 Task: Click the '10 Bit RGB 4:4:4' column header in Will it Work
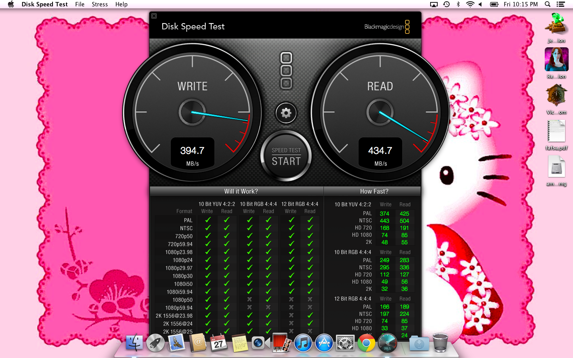point(258,204)
